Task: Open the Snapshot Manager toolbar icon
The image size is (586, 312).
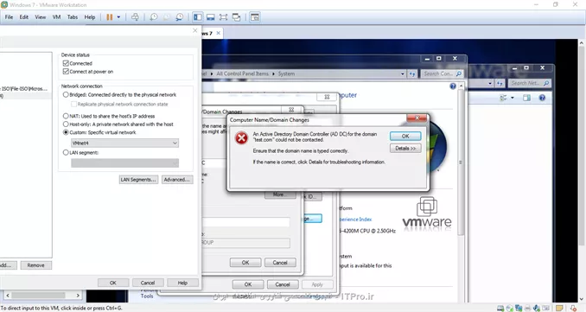Action: coord(180,17)
